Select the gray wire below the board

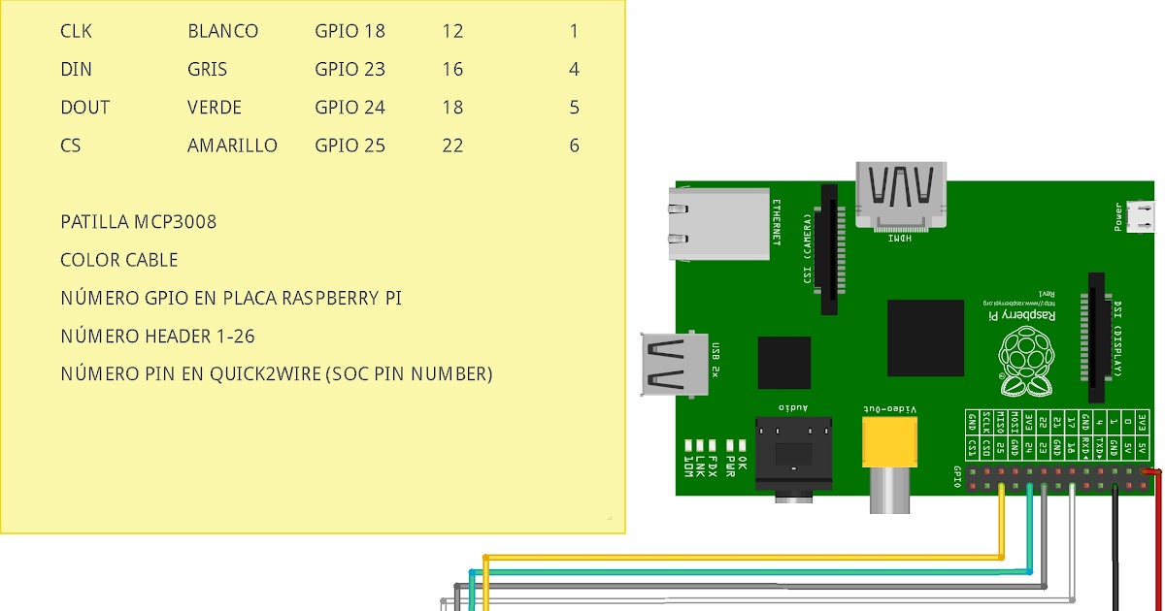pos(750,586)
